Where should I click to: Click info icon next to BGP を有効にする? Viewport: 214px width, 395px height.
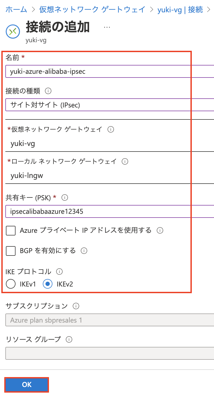click(x=84, y=251)
